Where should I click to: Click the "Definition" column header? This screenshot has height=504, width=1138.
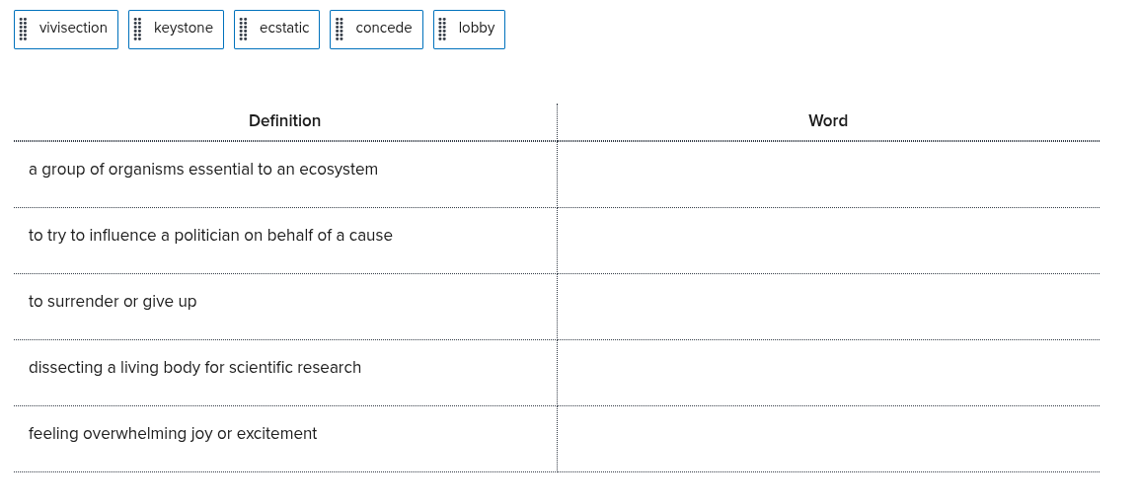(x=284, y=121)
